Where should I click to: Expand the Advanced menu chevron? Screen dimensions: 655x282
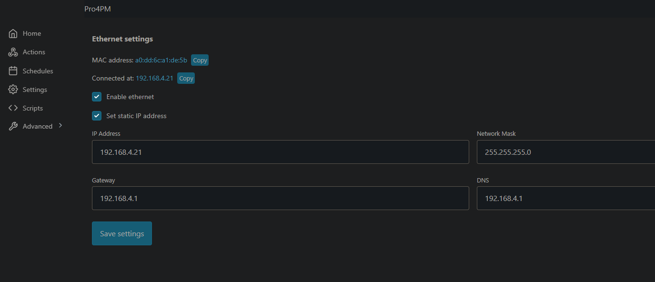pos(60,126)
